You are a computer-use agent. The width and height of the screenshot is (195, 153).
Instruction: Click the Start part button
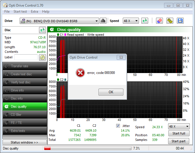pyautogui.click(x=179, y=141)
